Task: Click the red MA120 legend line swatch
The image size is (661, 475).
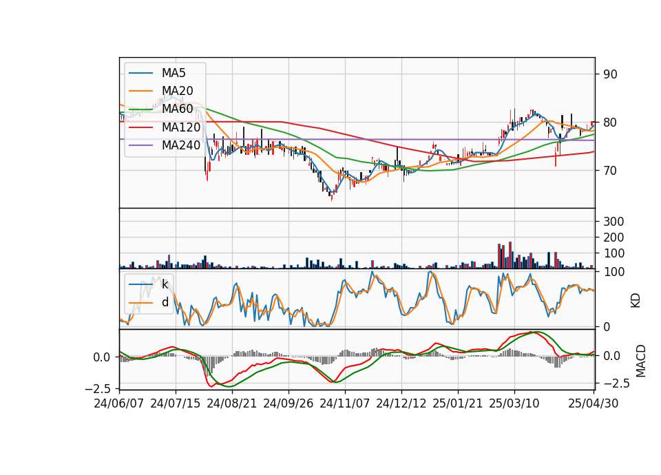Action: (x=140, y=127)
